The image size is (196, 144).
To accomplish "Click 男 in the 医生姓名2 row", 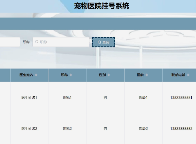I will tap(105, 129).
